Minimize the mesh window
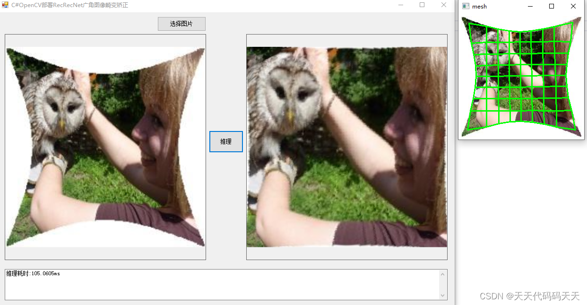The height and width of the screenshot is (305, 587). 530,6
